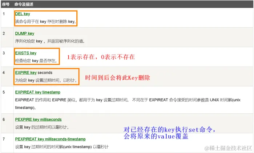Open the EXISTS key command link

point(26,53)
